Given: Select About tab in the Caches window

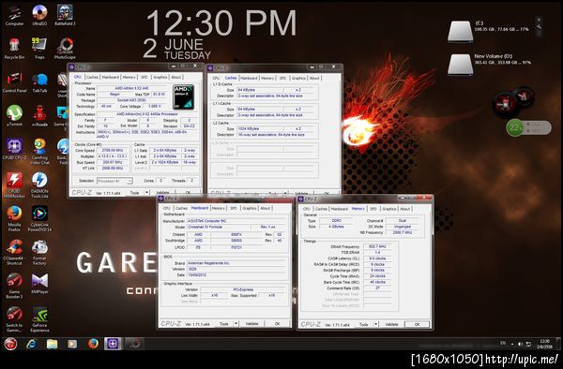Looking at the screenshot, I should click(x=314, y=78).
